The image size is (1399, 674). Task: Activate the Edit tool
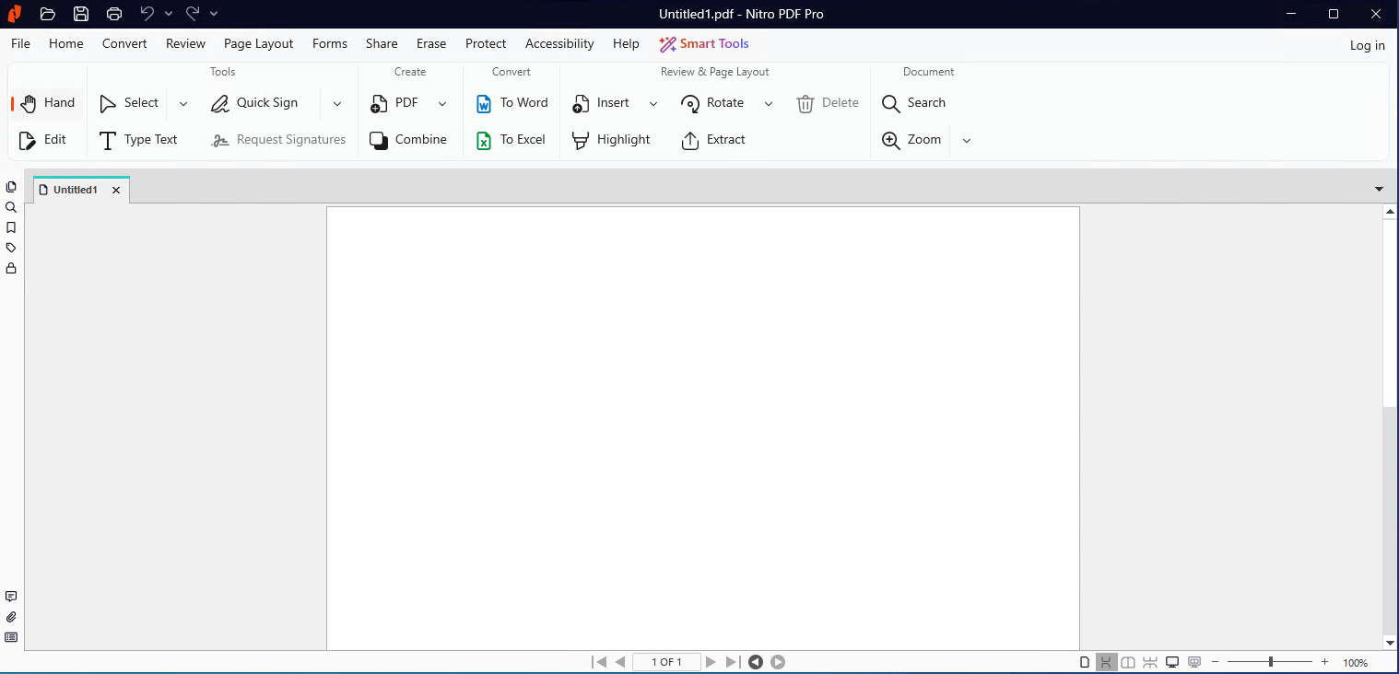[43, 140]
